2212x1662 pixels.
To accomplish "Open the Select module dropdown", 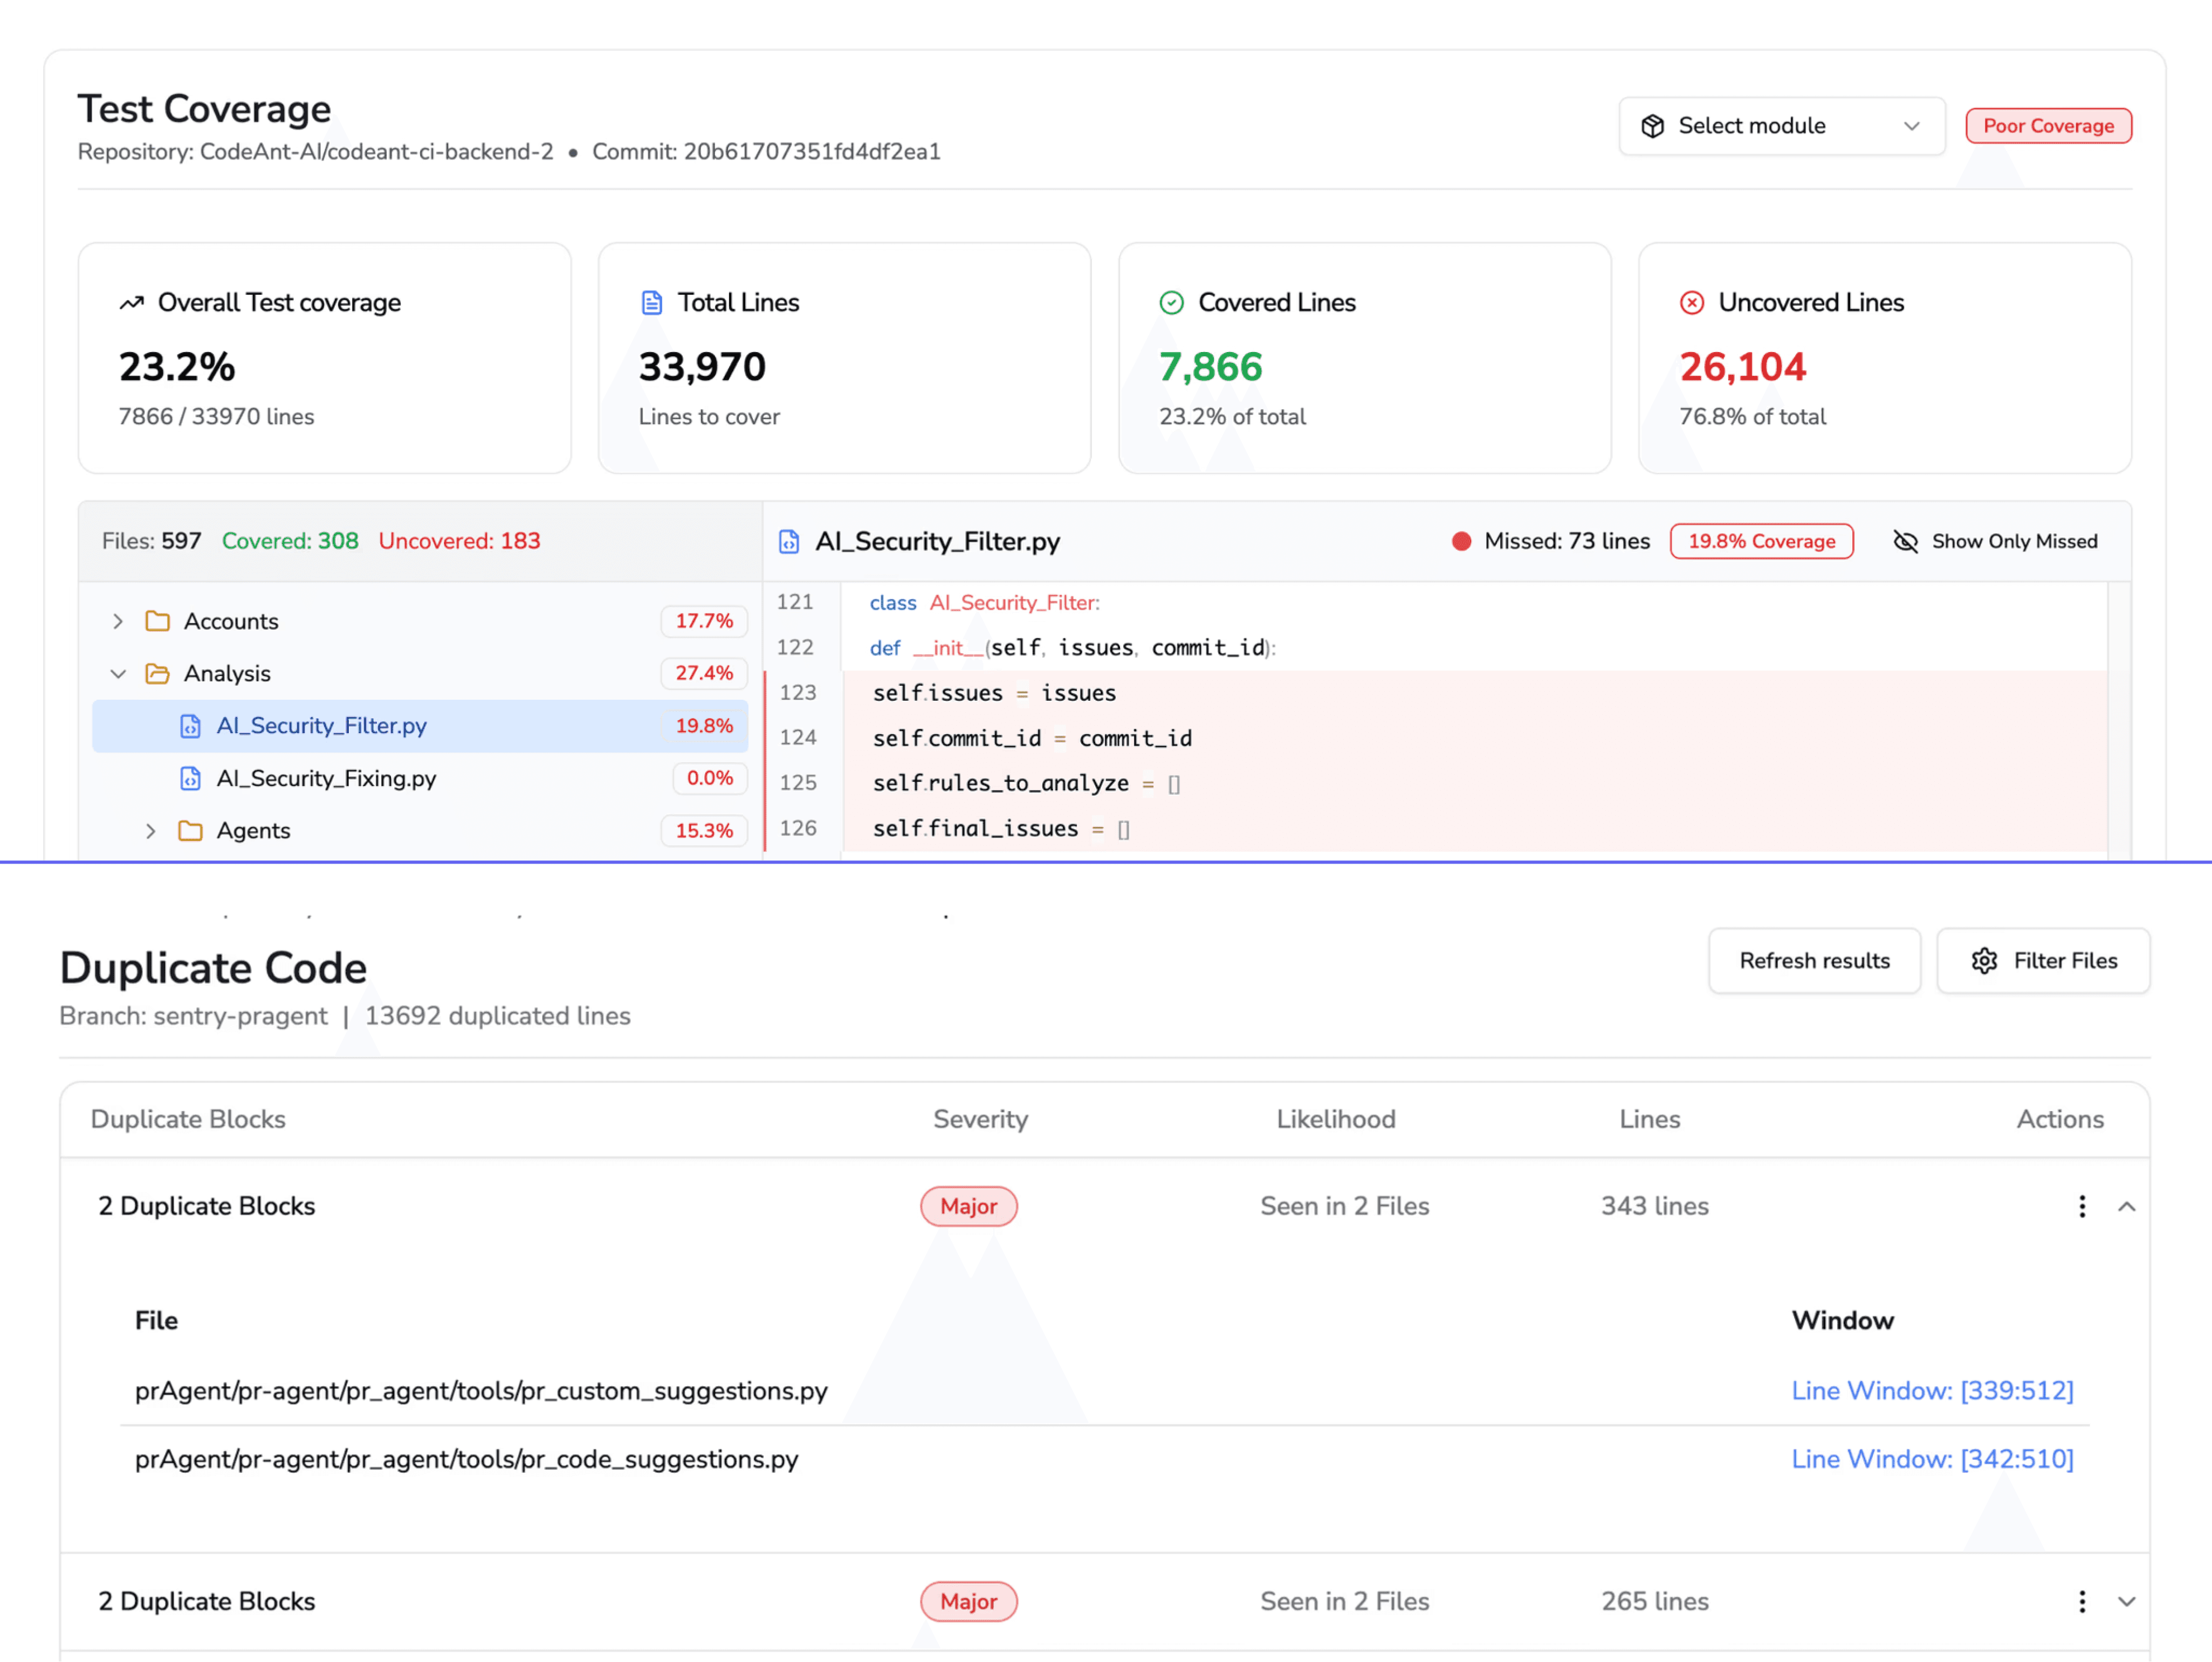I will tap(1781, 126).
